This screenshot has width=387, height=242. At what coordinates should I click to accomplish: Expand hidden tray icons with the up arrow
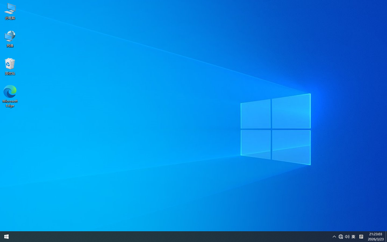[334, 237]
